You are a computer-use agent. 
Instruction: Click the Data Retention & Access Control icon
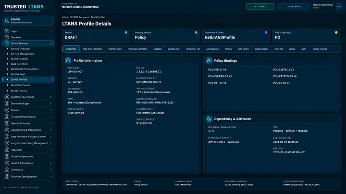pos(7,137)
